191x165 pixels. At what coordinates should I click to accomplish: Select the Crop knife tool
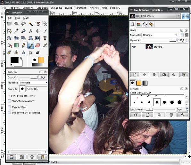pyautogui.click(x=45, y=31)
